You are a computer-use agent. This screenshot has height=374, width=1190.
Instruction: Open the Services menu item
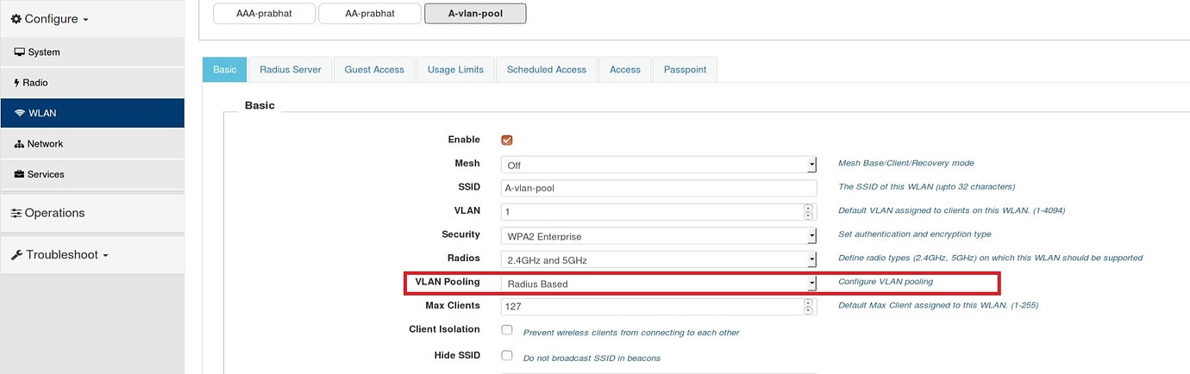tap(92, 174)
